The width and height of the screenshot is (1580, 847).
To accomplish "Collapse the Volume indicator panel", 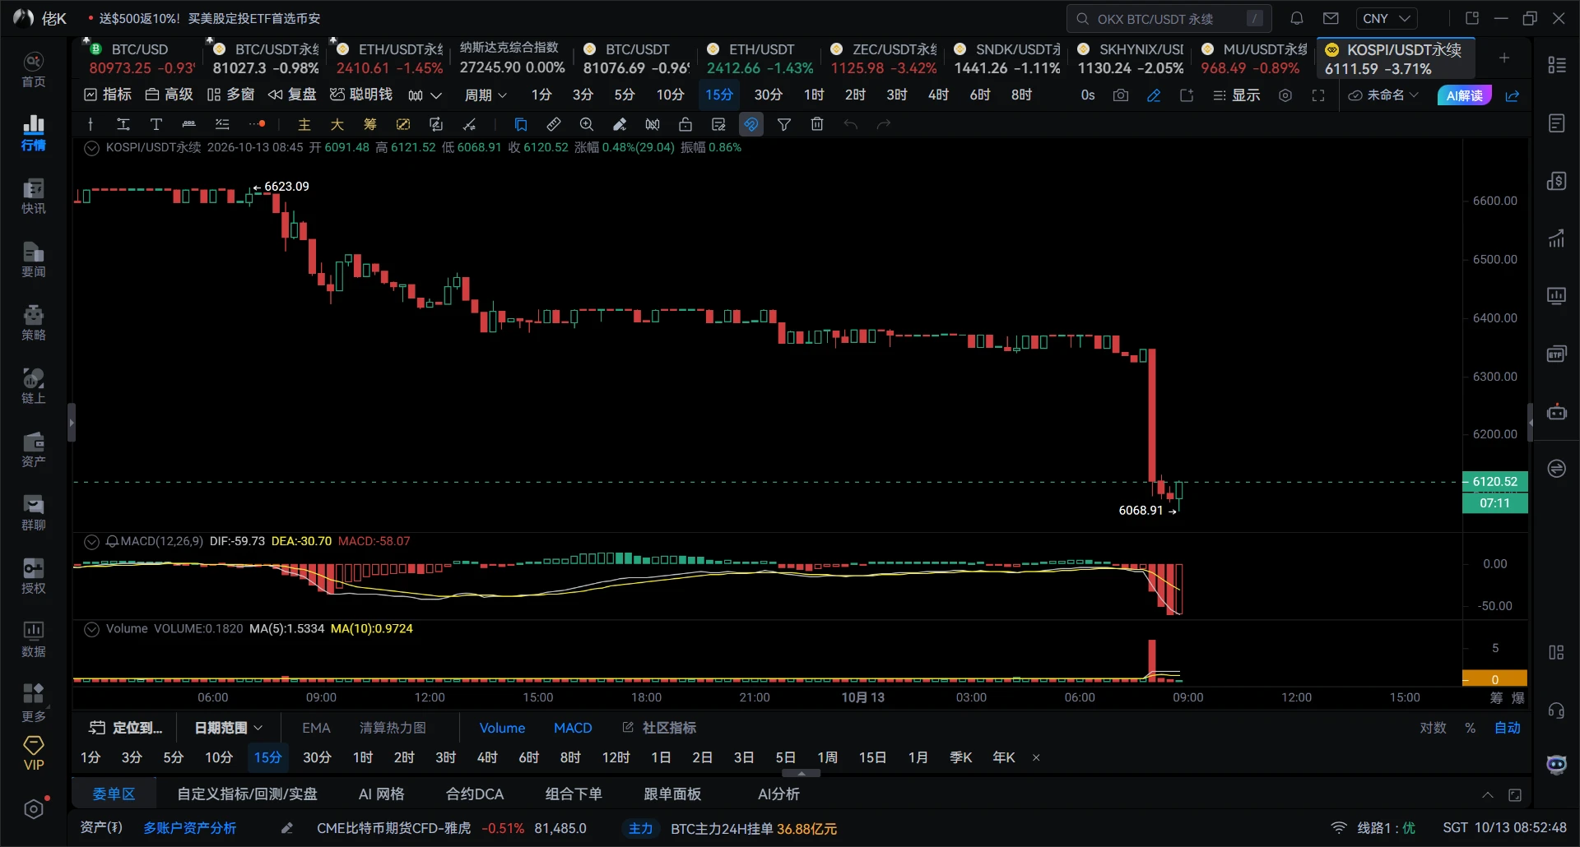I will [x=92, y=629].
